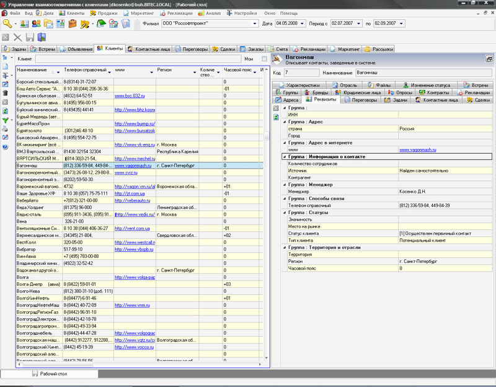
Task: Click the Клиент search input field
Action: click(138, 59)
